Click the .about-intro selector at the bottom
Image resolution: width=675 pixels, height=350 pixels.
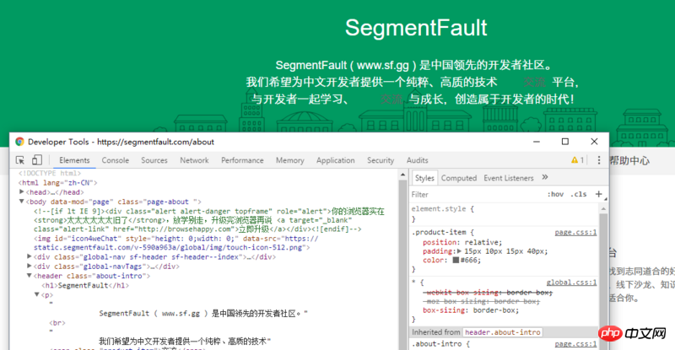pos(436,344)
